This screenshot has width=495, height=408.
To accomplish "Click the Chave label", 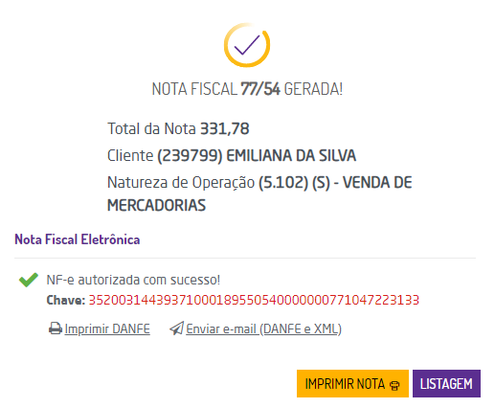I will click(x=66, y=300).
